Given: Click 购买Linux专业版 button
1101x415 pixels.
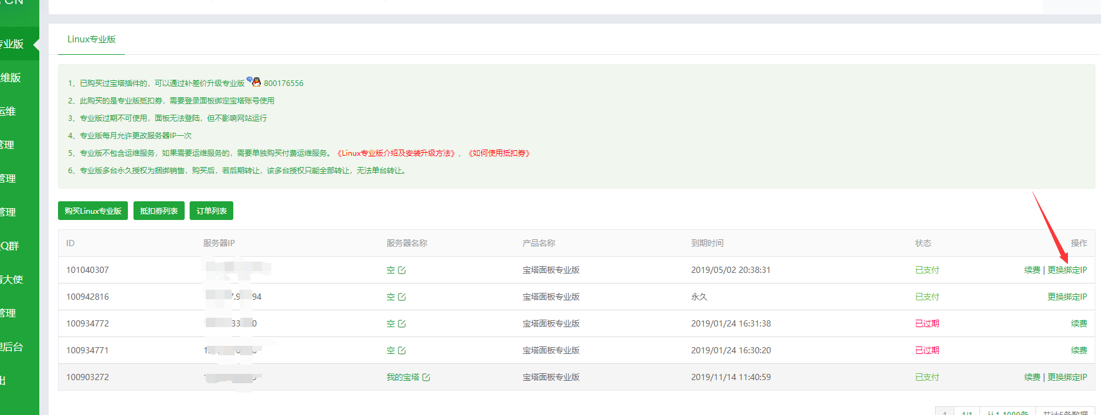Looking at the screenshot, I should pos(93,211).
